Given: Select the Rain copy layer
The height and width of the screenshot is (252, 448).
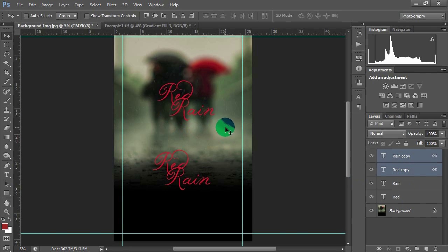Looking at the screenshot, I should pyautogui.click(x=401, y=156).
